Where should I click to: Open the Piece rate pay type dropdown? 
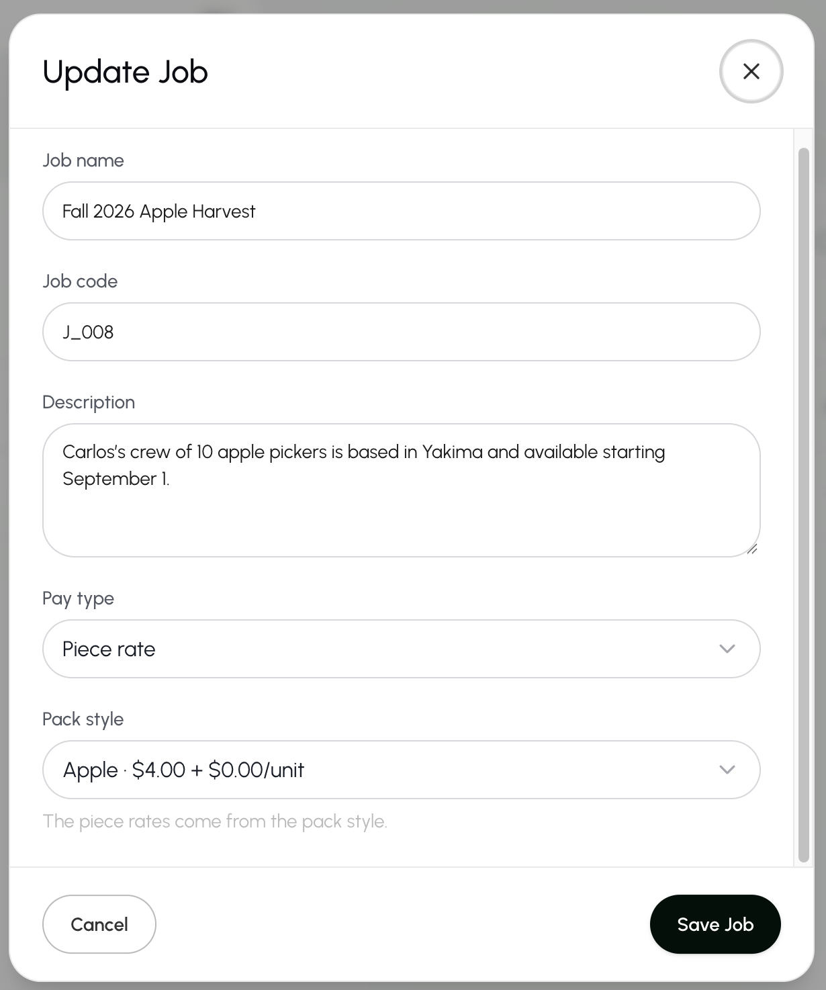pyautogui.click(x=401, y=649)
